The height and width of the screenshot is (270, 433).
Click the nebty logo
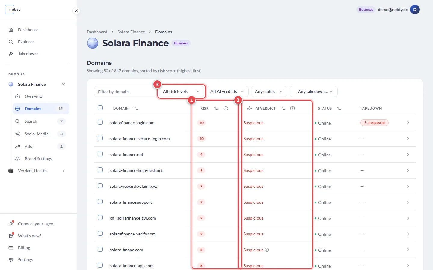coord(13,10)
